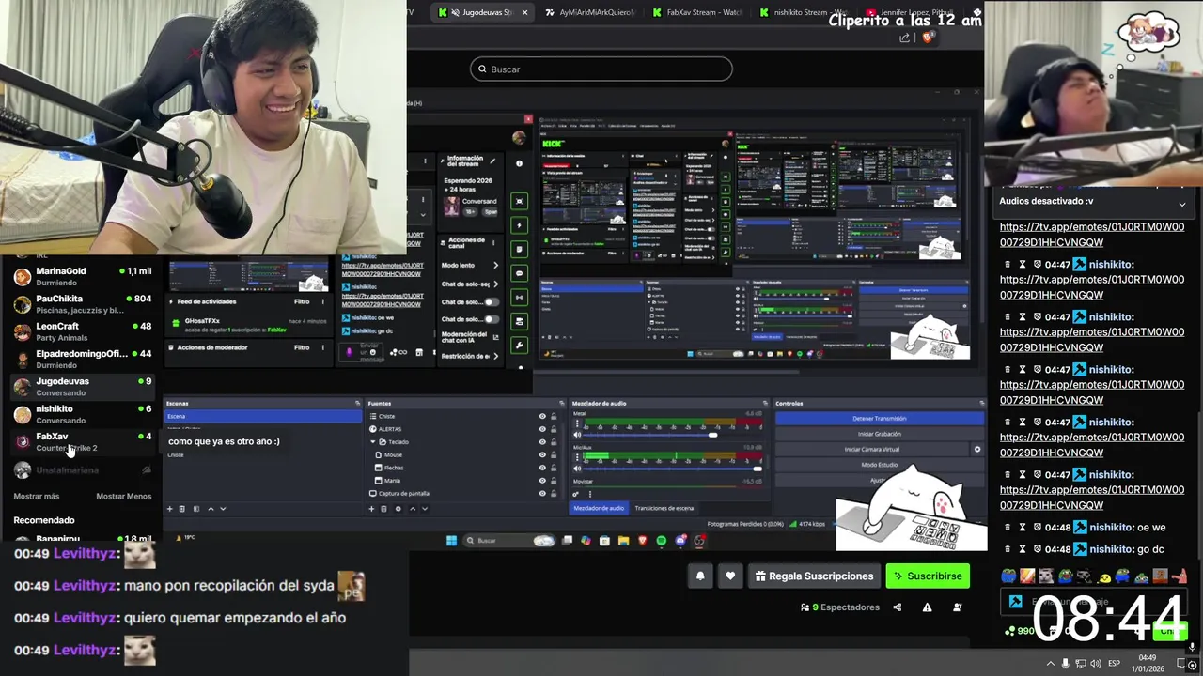Open three-dot menu of Acciones de canal
Image resolution: width=1203 pixels, height=676 pixels.
click(x=495, y=241)
